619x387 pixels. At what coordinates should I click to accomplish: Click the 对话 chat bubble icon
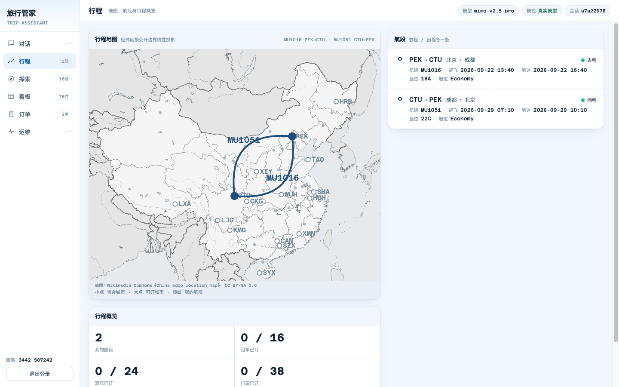pyautogui.click(x=11, y=43)
